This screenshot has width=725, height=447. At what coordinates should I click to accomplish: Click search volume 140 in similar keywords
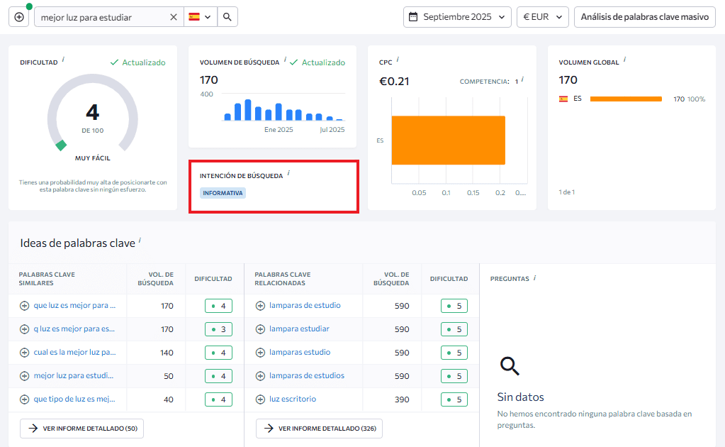[167, 353]
